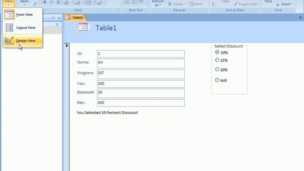Open the Paste dropdown

click(x=24, y=3)
